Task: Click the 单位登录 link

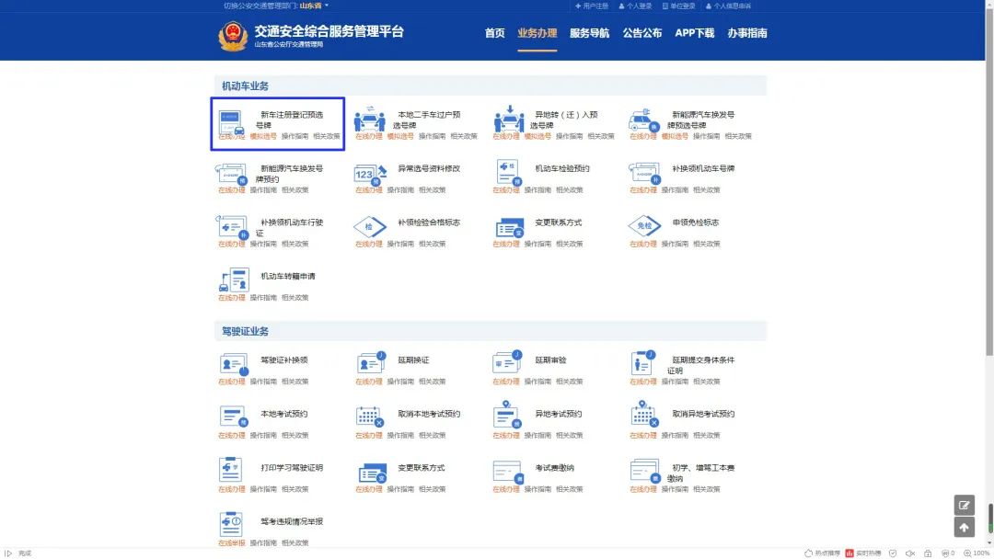Action: 679,6
